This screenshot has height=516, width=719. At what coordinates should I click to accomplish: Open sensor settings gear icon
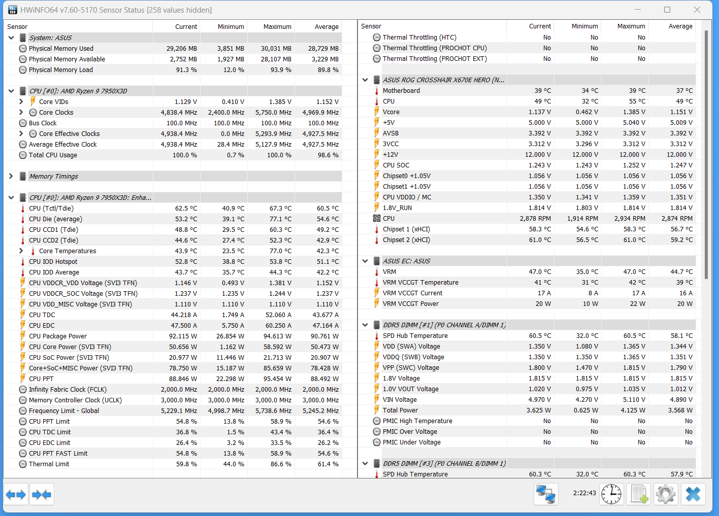coord(666,494)
